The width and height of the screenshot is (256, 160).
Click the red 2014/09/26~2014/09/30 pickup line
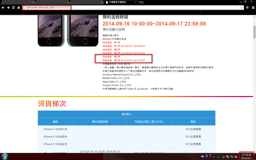point(124,46)
